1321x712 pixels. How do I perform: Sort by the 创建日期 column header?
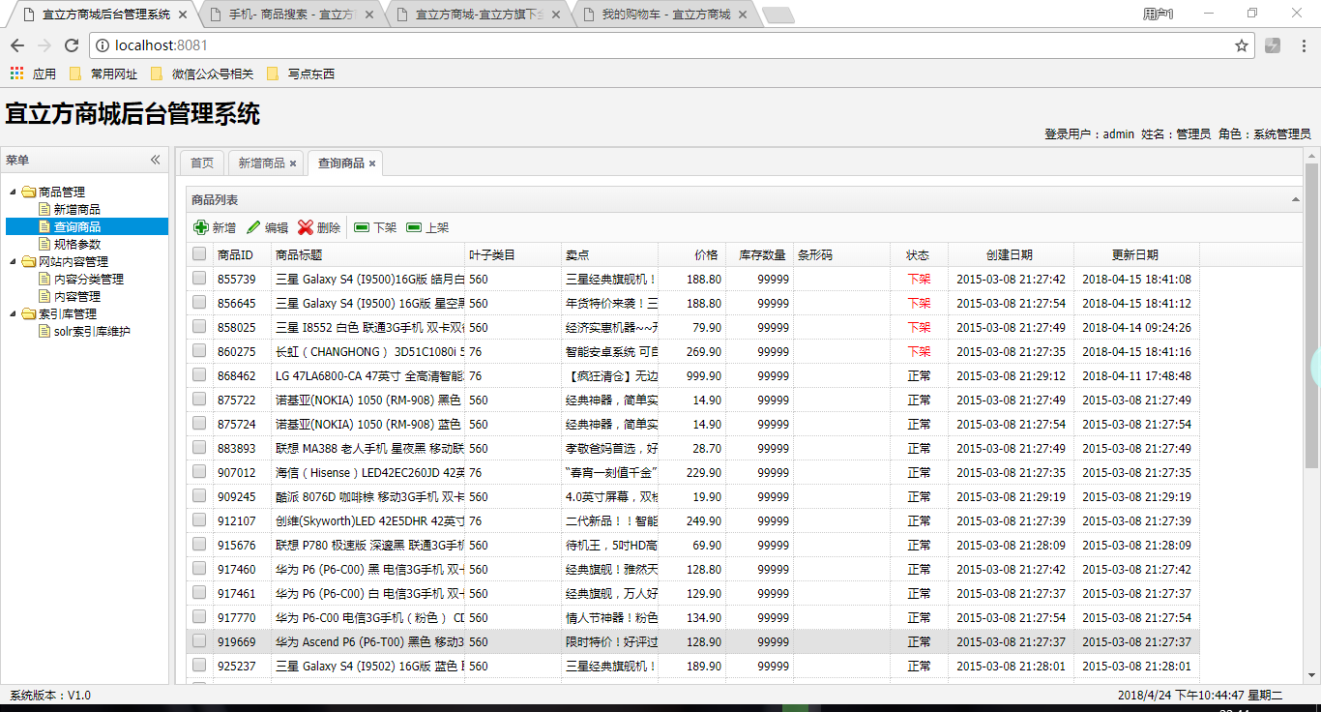point(1012,254)
